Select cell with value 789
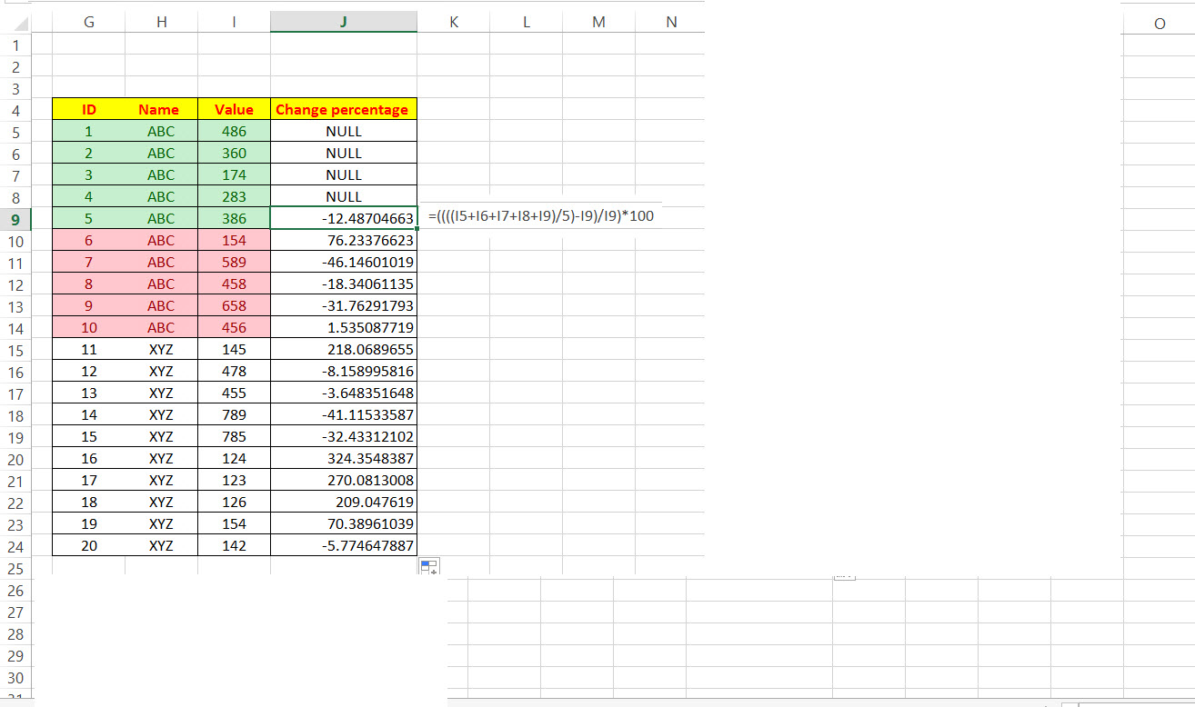Viewport: 1195px width, 707px height. (234, 414)
